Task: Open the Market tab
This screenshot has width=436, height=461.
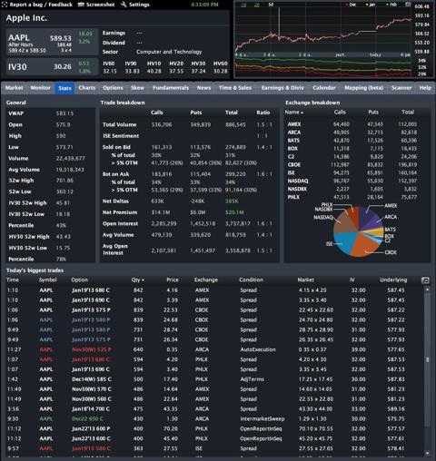Action: (14, 88)
